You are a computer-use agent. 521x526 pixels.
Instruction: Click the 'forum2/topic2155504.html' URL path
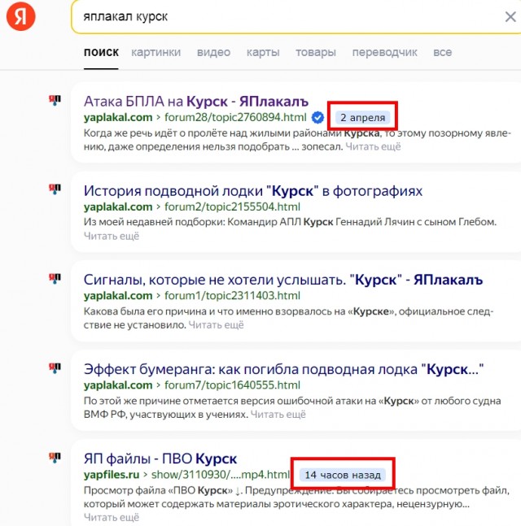[x=232, y=206]
